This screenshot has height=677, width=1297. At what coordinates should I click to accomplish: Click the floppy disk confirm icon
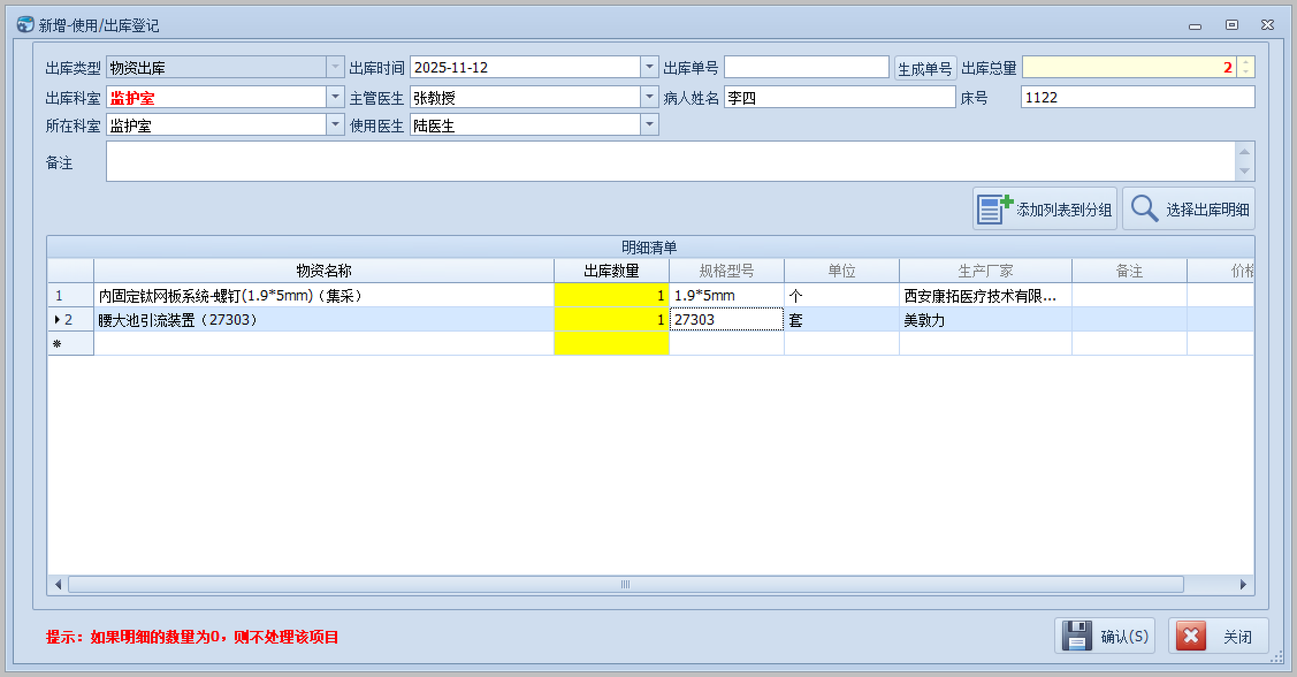pos(1077,636)
